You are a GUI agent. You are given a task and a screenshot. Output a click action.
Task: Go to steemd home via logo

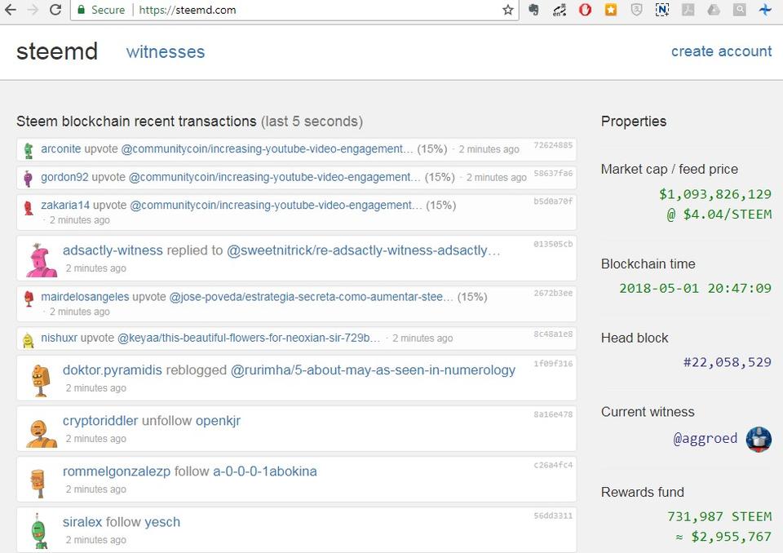point(57,52)
